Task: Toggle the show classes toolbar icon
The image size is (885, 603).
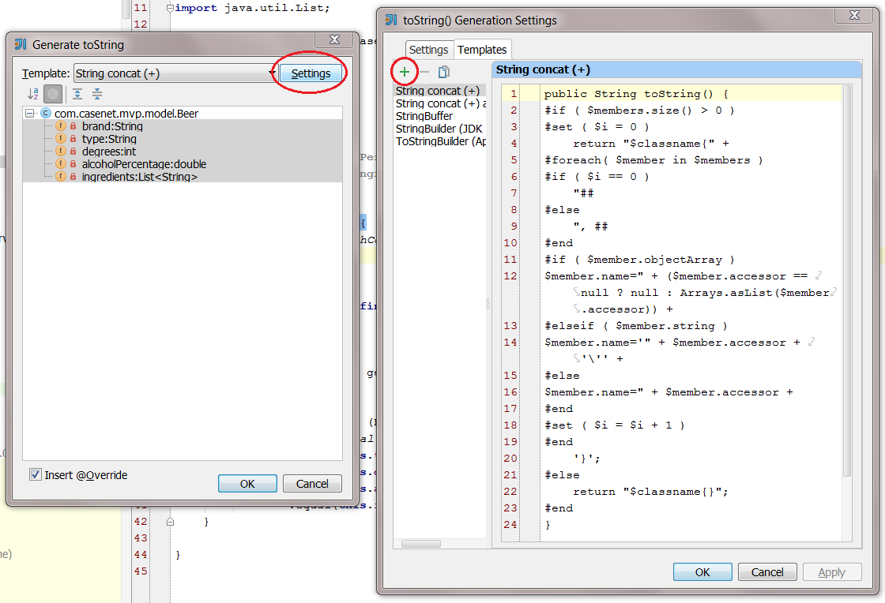Action: [x=53, y=94]
